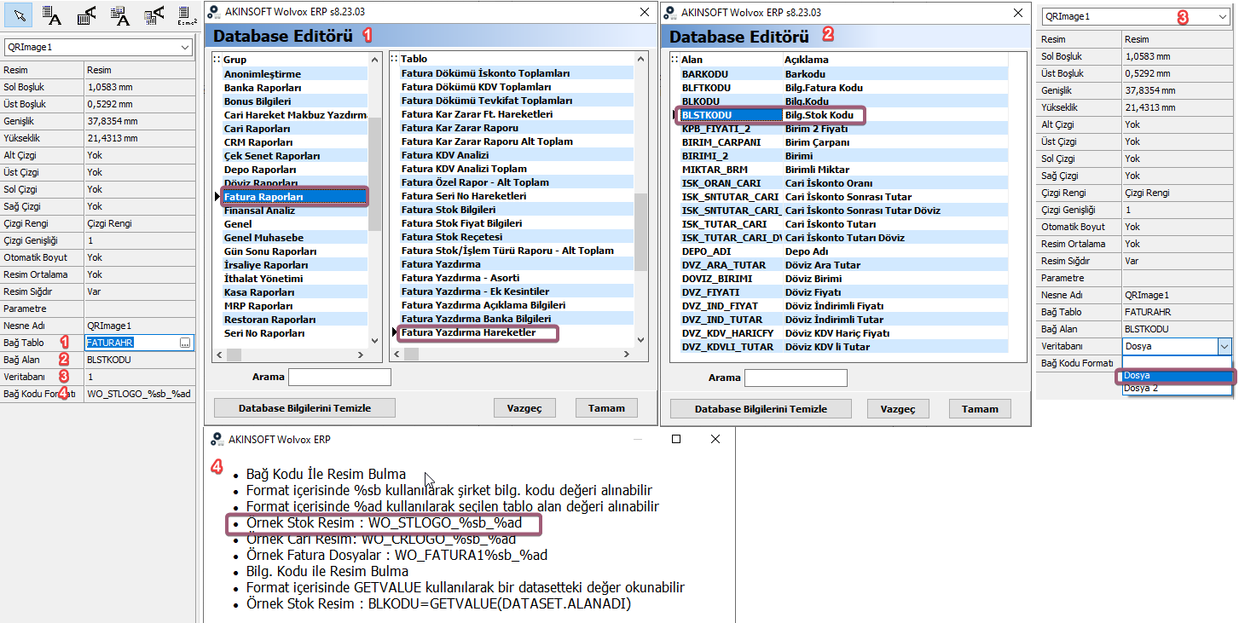Click the right-panel Otomatik Boyut Yok value
The image size is (1239, 623).
[1177, 227]
